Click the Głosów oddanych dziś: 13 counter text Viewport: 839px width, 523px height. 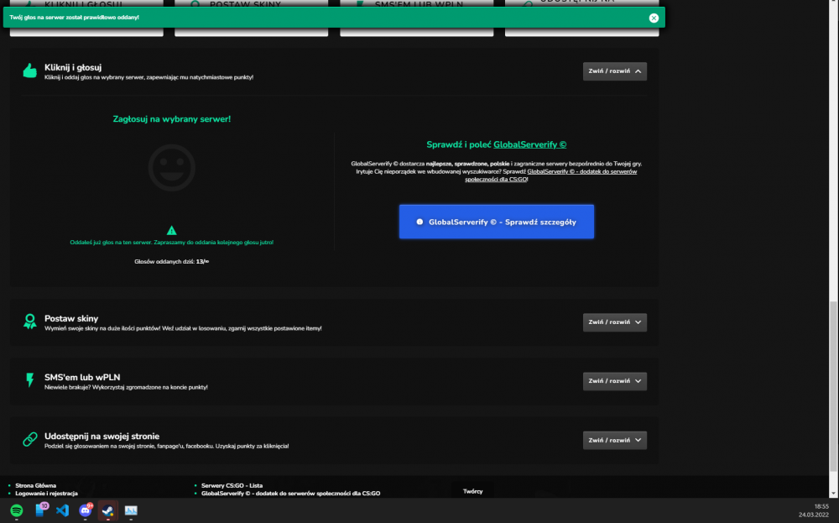tap(171, 262)
